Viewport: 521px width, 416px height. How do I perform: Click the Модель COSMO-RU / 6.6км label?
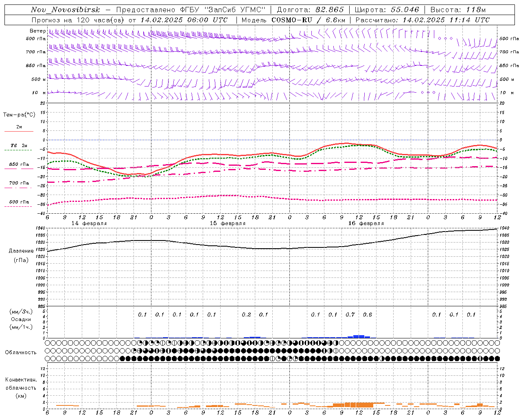[x=293, y=20]
